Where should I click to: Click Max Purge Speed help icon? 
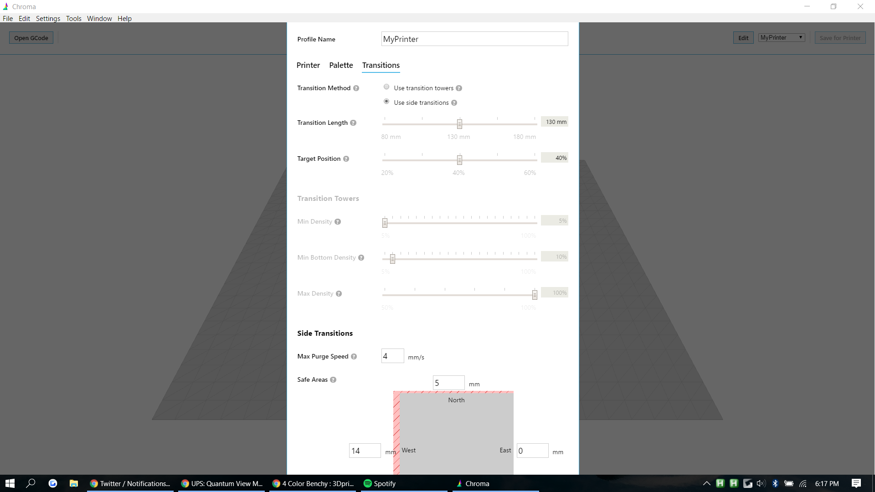click(354, 357)
